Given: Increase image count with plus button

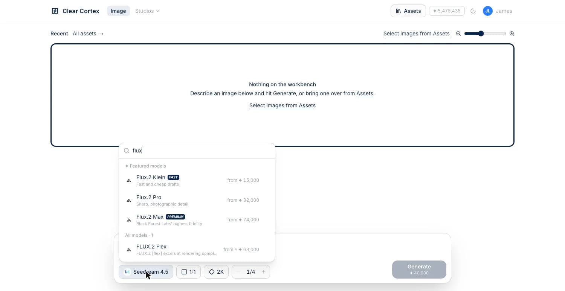Looking at the screenshot, I should 264,272.
